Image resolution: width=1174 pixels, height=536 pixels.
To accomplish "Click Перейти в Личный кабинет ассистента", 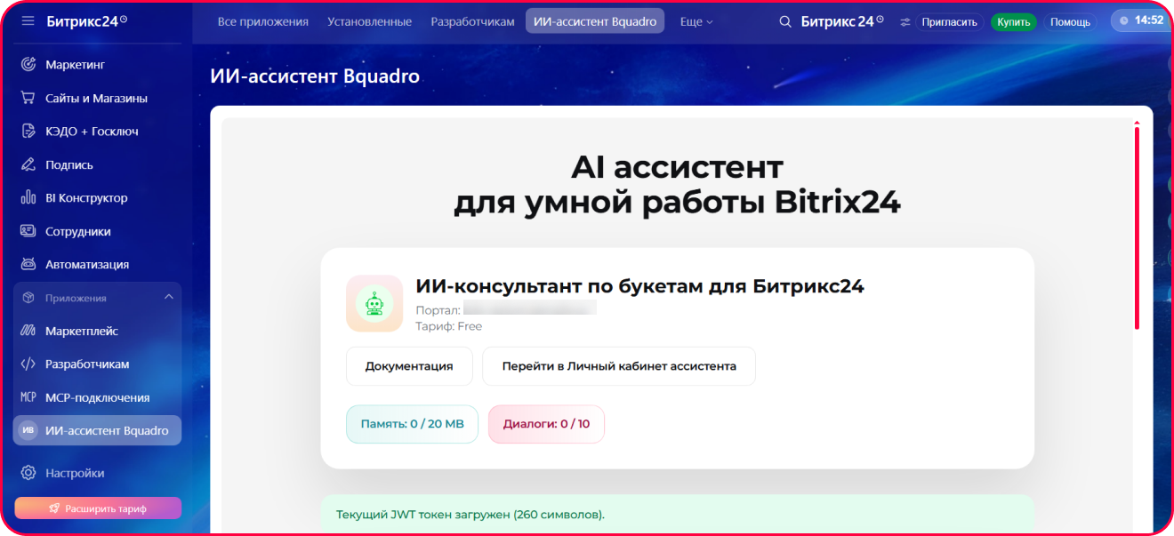I will (x=619, y=366).
